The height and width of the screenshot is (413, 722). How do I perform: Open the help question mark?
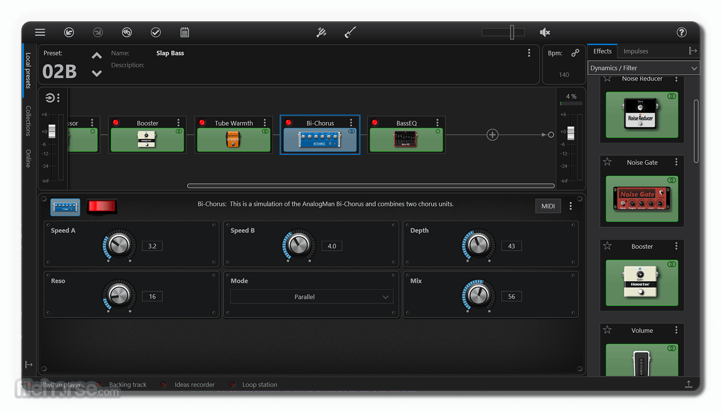coord(682,32)
